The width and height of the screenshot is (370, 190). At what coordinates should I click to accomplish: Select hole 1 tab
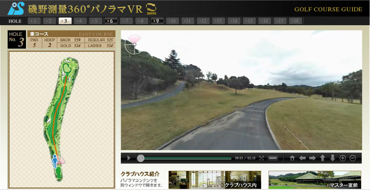(34, 21)
